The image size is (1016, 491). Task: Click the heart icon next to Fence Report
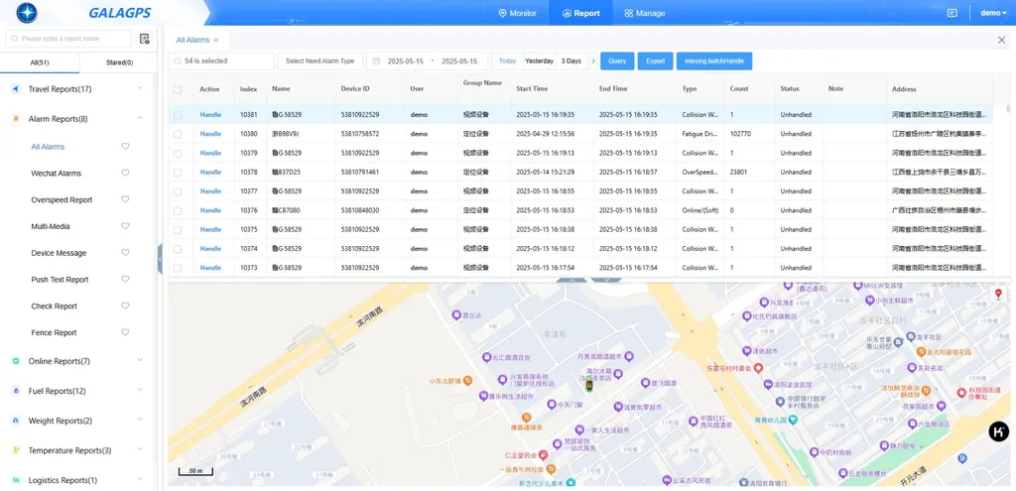[x=125, y=332]
